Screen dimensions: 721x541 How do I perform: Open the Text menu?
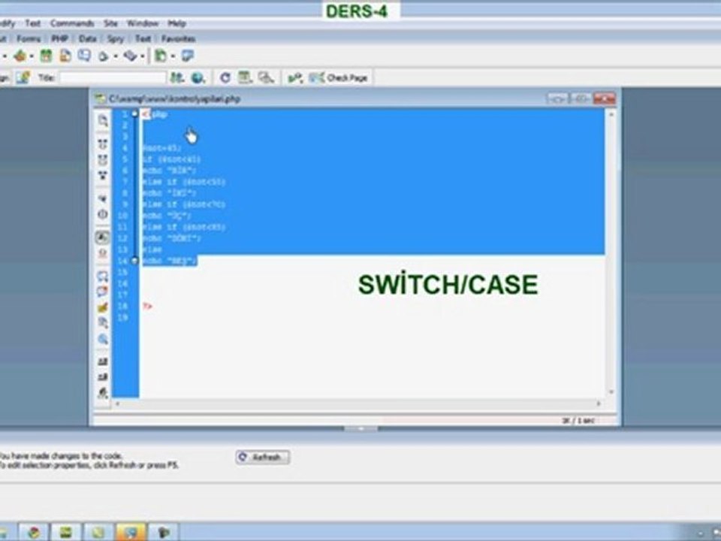coord(32,23)
